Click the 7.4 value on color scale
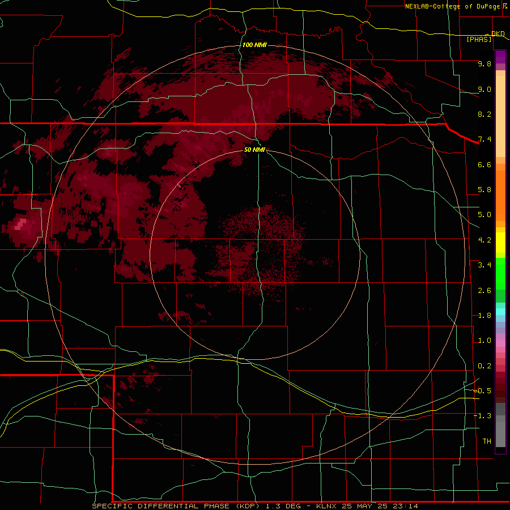Image resolution: width=510 pixels, height=510 pixels. tap(484, 139)
